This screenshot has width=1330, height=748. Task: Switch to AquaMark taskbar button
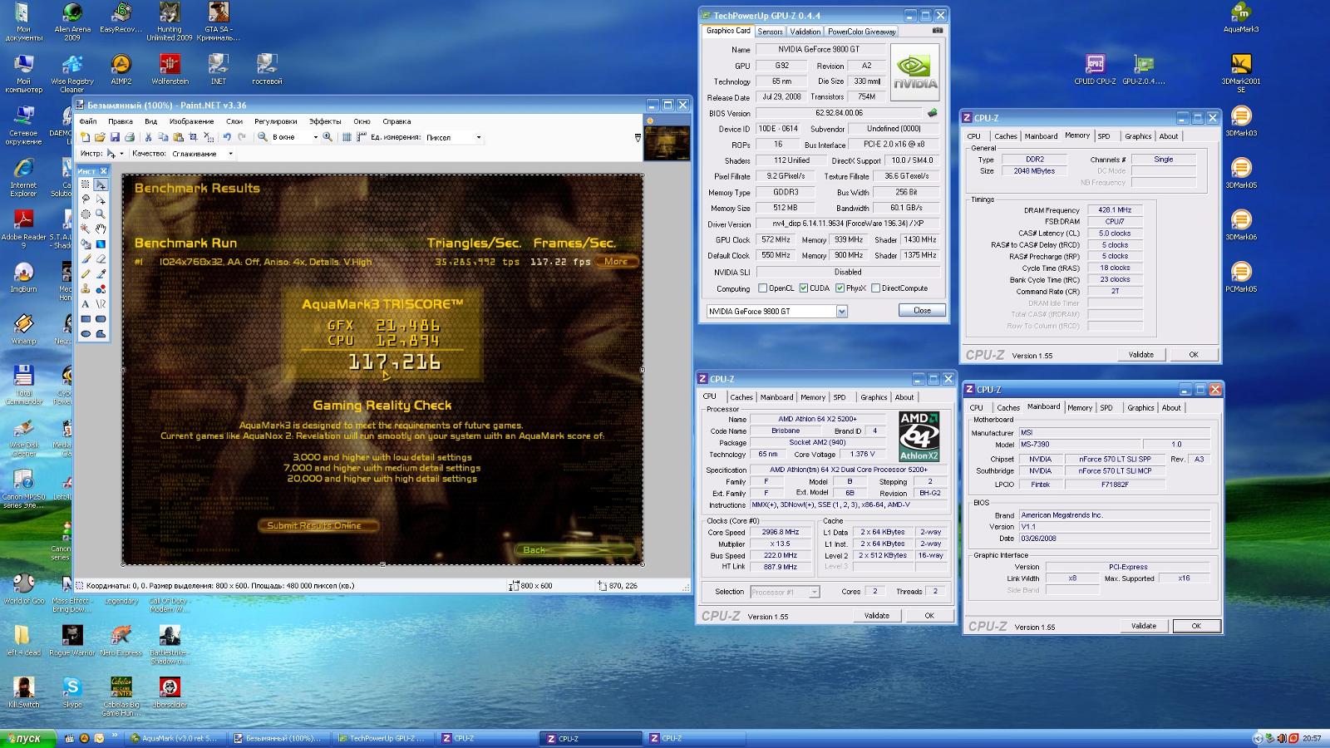(175, 738)
